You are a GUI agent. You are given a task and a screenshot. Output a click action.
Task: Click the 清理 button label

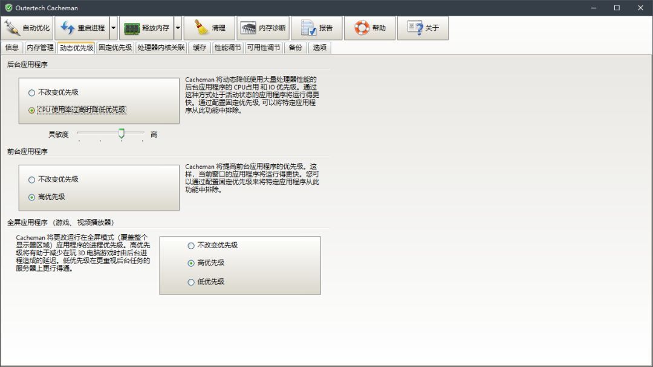[219, 28]
